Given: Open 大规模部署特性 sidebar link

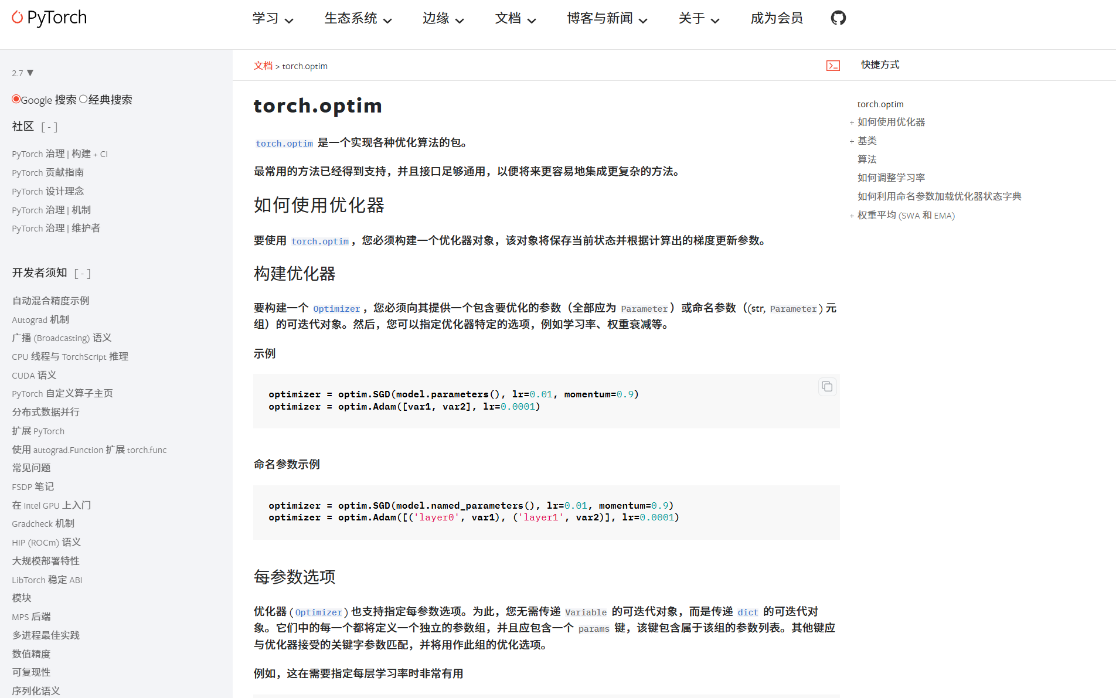Looking at the screenshot, I should 46,561.
